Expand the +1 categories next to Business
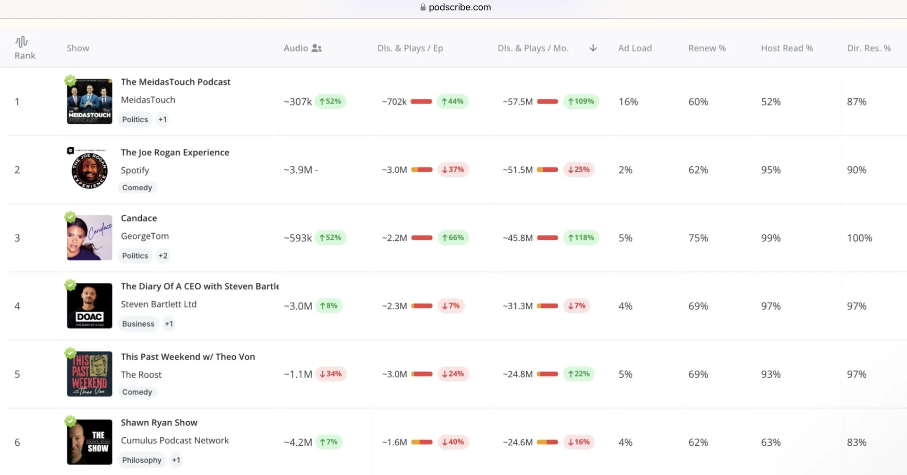 click(x=169, y=324)
